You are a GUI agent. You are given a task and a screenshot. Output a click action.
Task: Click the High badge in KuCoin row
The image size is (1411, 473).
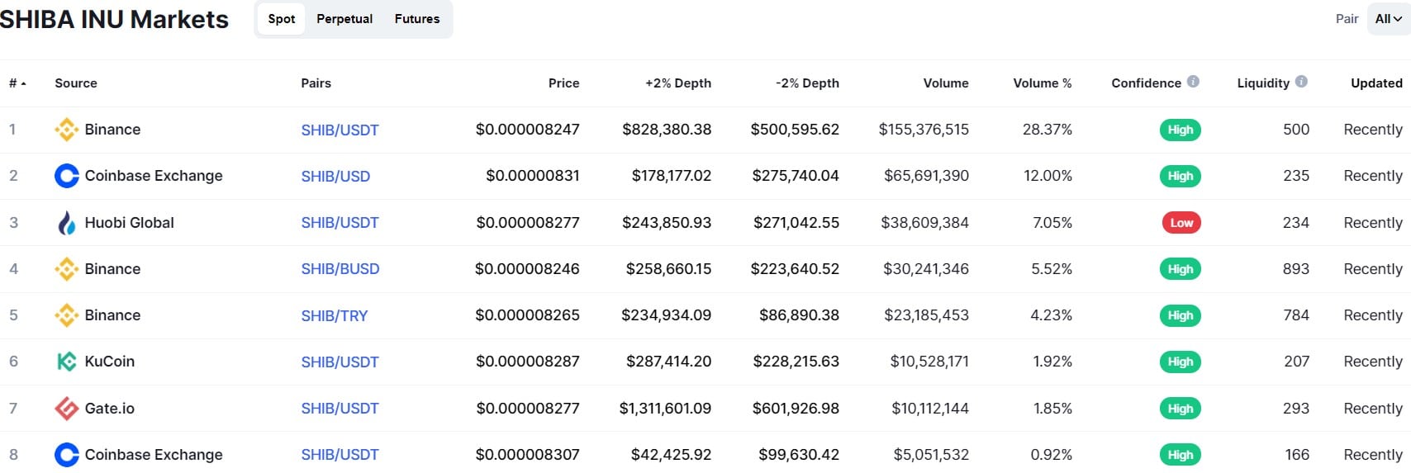pyautogui.click(x=1181, y=362)
